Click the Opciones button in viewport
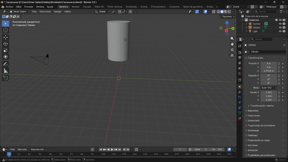 [228, 17]
